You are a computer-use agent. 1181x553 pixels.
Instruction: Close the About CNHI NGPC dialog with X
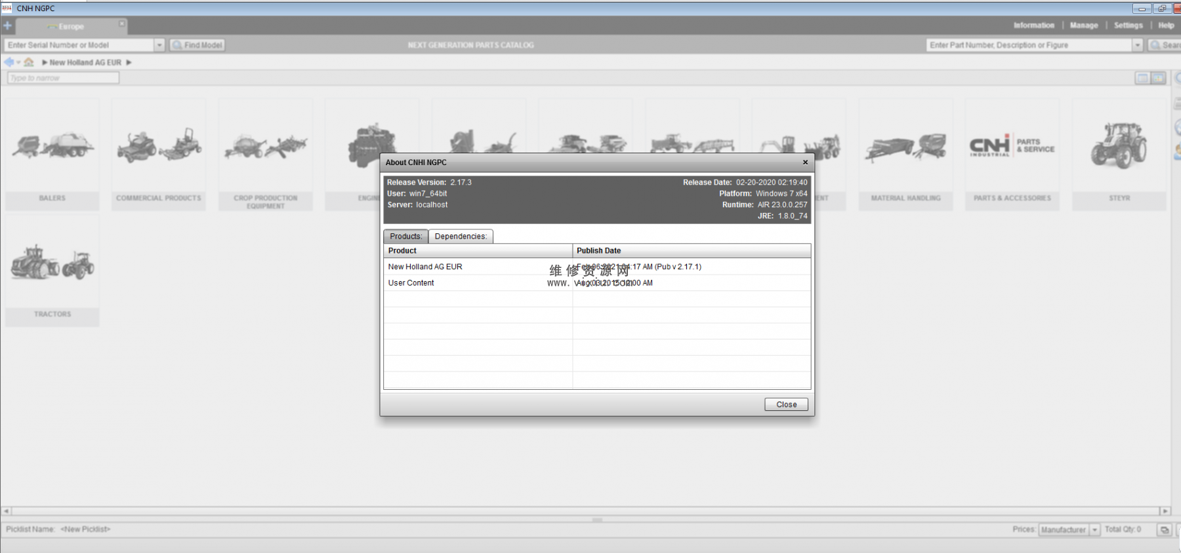tap(805, 162)
